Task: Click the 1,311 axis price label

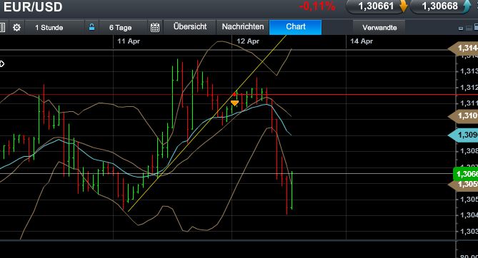Action: pyautogui.click(x=469, y=103)
